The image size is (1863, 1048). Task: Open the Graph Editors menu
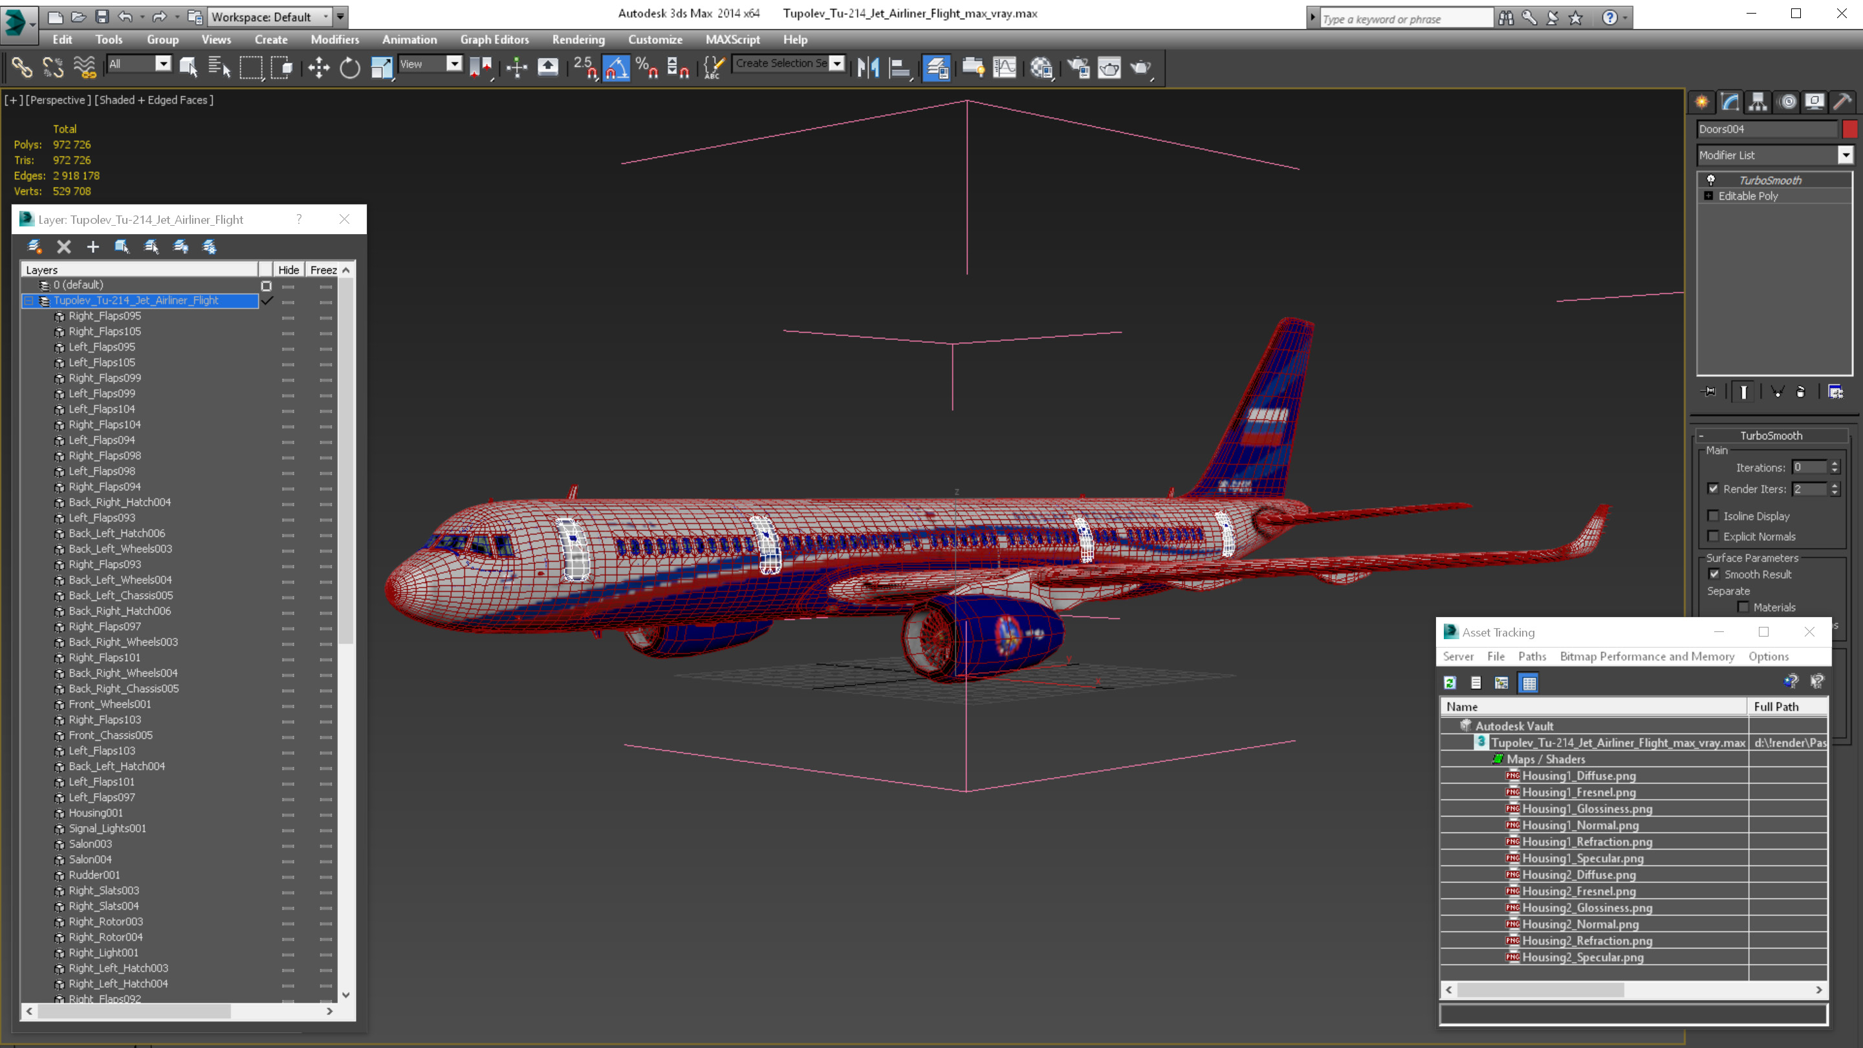click(495, 39)
